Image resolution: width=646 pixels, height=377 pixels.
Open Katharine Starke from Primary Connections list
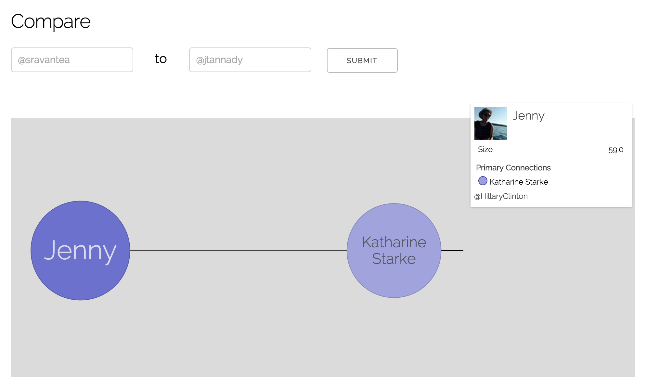[519, 182]
